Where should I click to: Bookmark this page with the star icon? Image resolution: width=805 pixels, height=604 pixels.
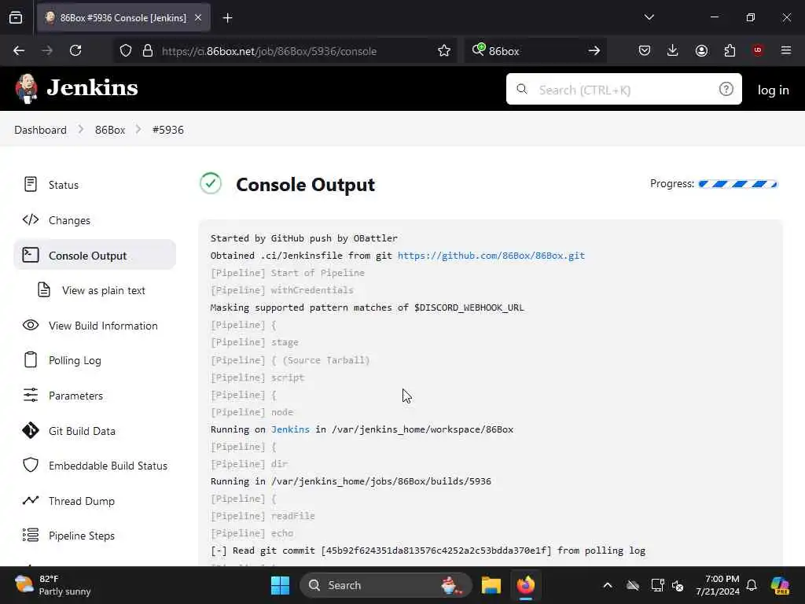tap(444, 50)
